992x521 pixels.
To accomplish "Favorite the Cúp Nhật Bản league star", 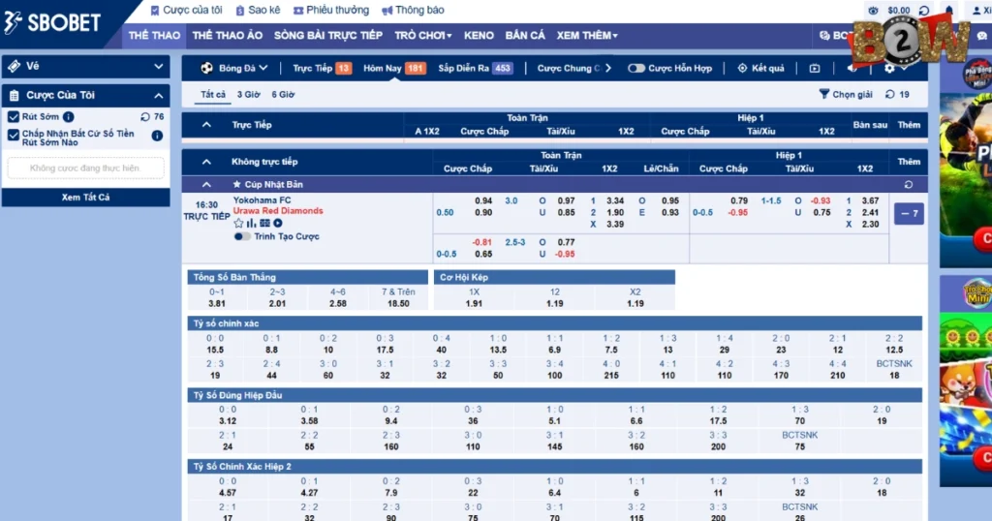I will pos(236,185).
